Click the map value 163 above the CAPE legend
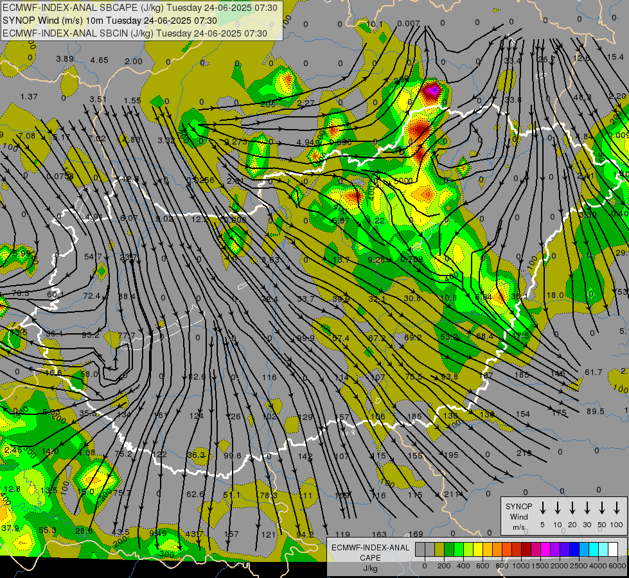The height and width of the screenshot is (578, 629). click(379, 534)
